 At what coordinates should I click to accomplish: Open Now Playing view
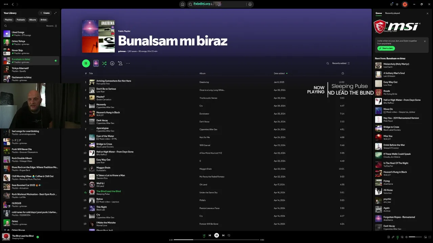click(x=389, y=237)
